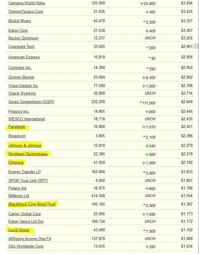Select the 41,050 Citigroup share count
199x254 pixels.
[99, 162]
